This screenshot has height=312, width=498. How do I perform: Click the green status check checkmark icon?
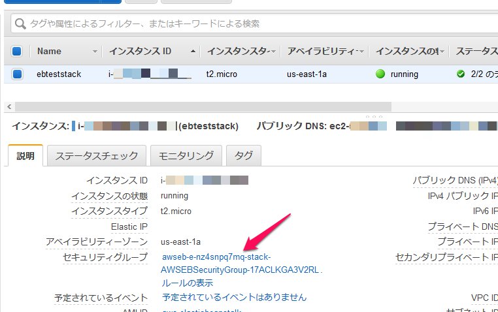pyautogui.click(x=461, y=74)
